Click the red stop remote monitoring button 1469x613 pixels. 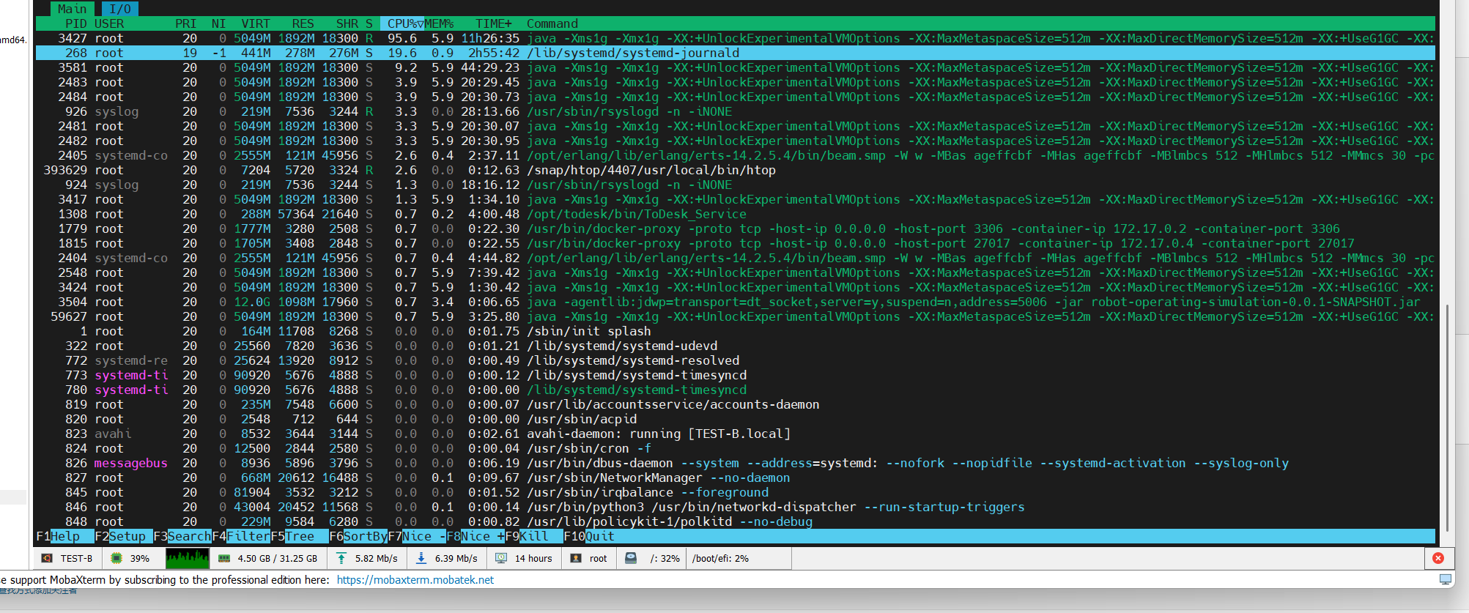coord(1438,558)
